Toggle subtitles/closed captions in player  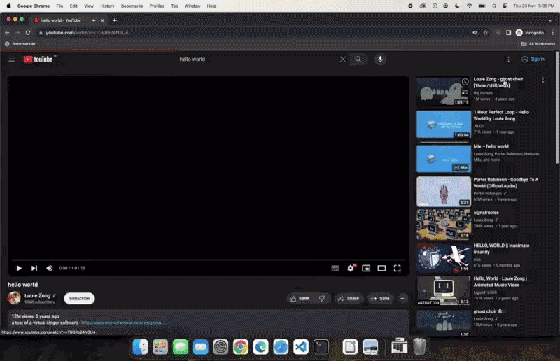(x=335, y=268)
